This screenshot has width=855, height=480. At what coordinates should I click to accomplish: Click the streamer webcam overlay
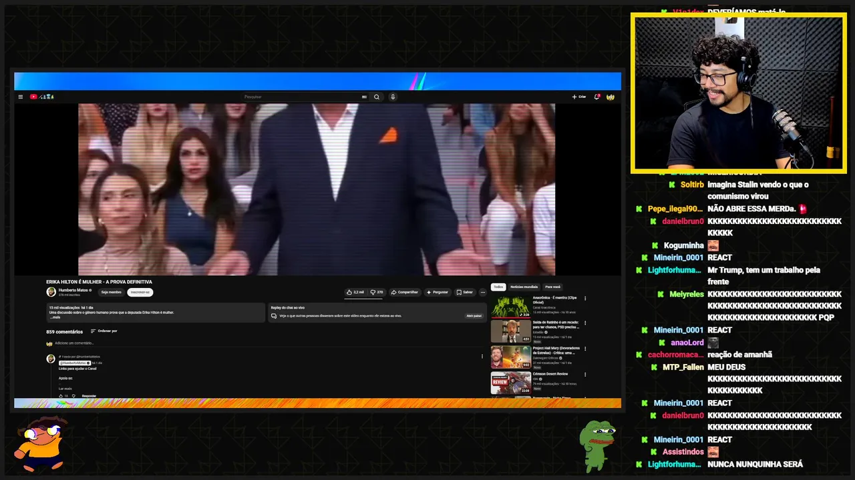point(738,93)
